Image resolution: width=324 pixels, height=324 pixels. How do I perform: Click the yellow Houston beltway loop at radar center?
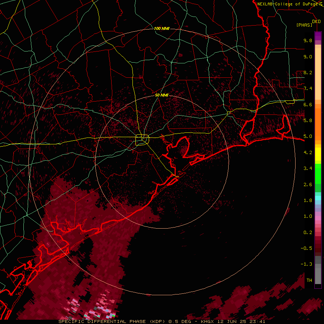point(142,140)
